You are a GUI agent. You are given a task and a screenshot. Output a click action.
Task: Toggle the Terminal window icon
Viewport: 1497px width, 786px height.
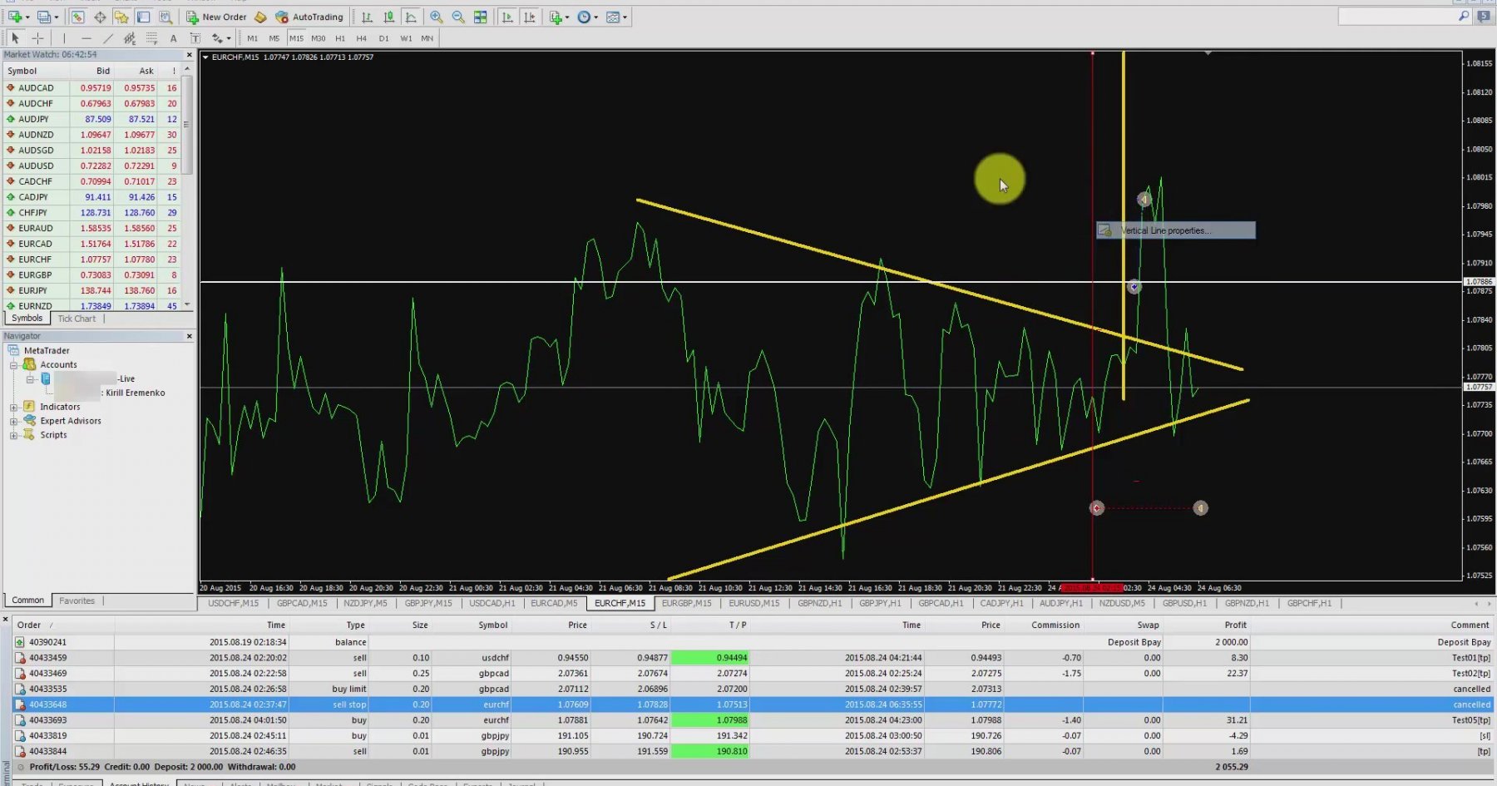(143, 17)
